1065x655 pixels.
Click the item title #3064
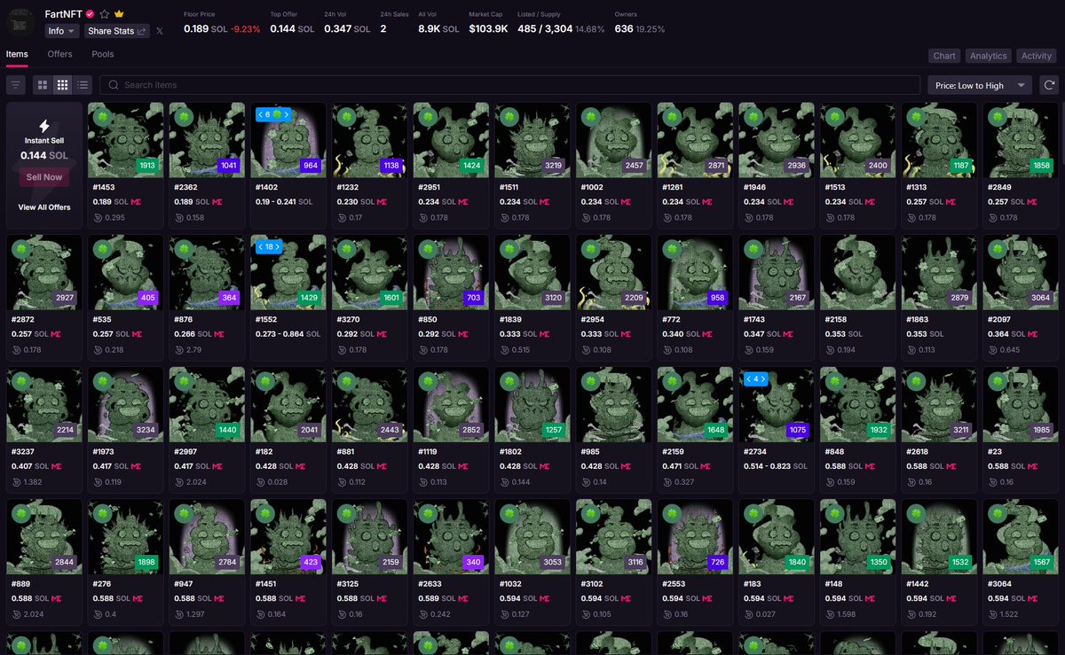pos(1001,583)
